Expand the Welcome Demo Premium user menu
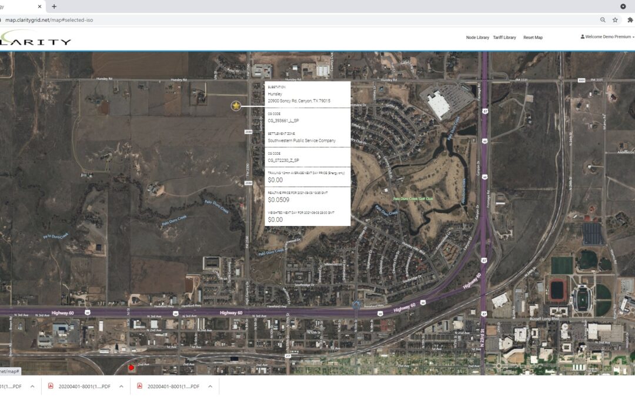Viewport: 635px width, 397px height. point(607,37)
